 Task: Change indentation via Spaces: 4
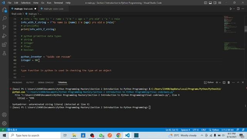[185, 130]
